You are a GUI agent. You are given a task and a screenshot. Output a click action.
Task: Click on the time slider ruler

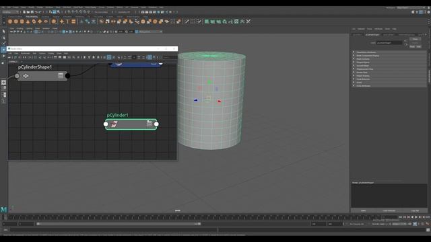click(193, 217)
